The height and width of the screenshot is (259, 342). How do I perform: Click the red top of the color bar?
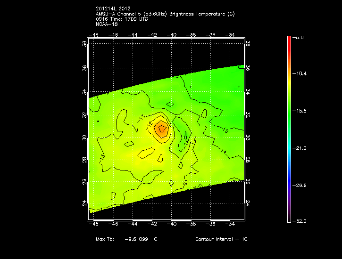pos(289,39)
